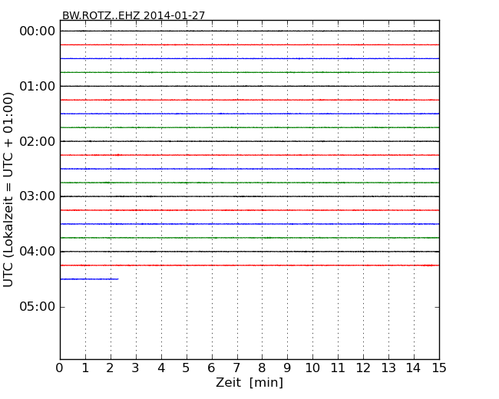Click the 00:00 time label
Viewport: 499px width, 399px height.
[x=38, y=31]
